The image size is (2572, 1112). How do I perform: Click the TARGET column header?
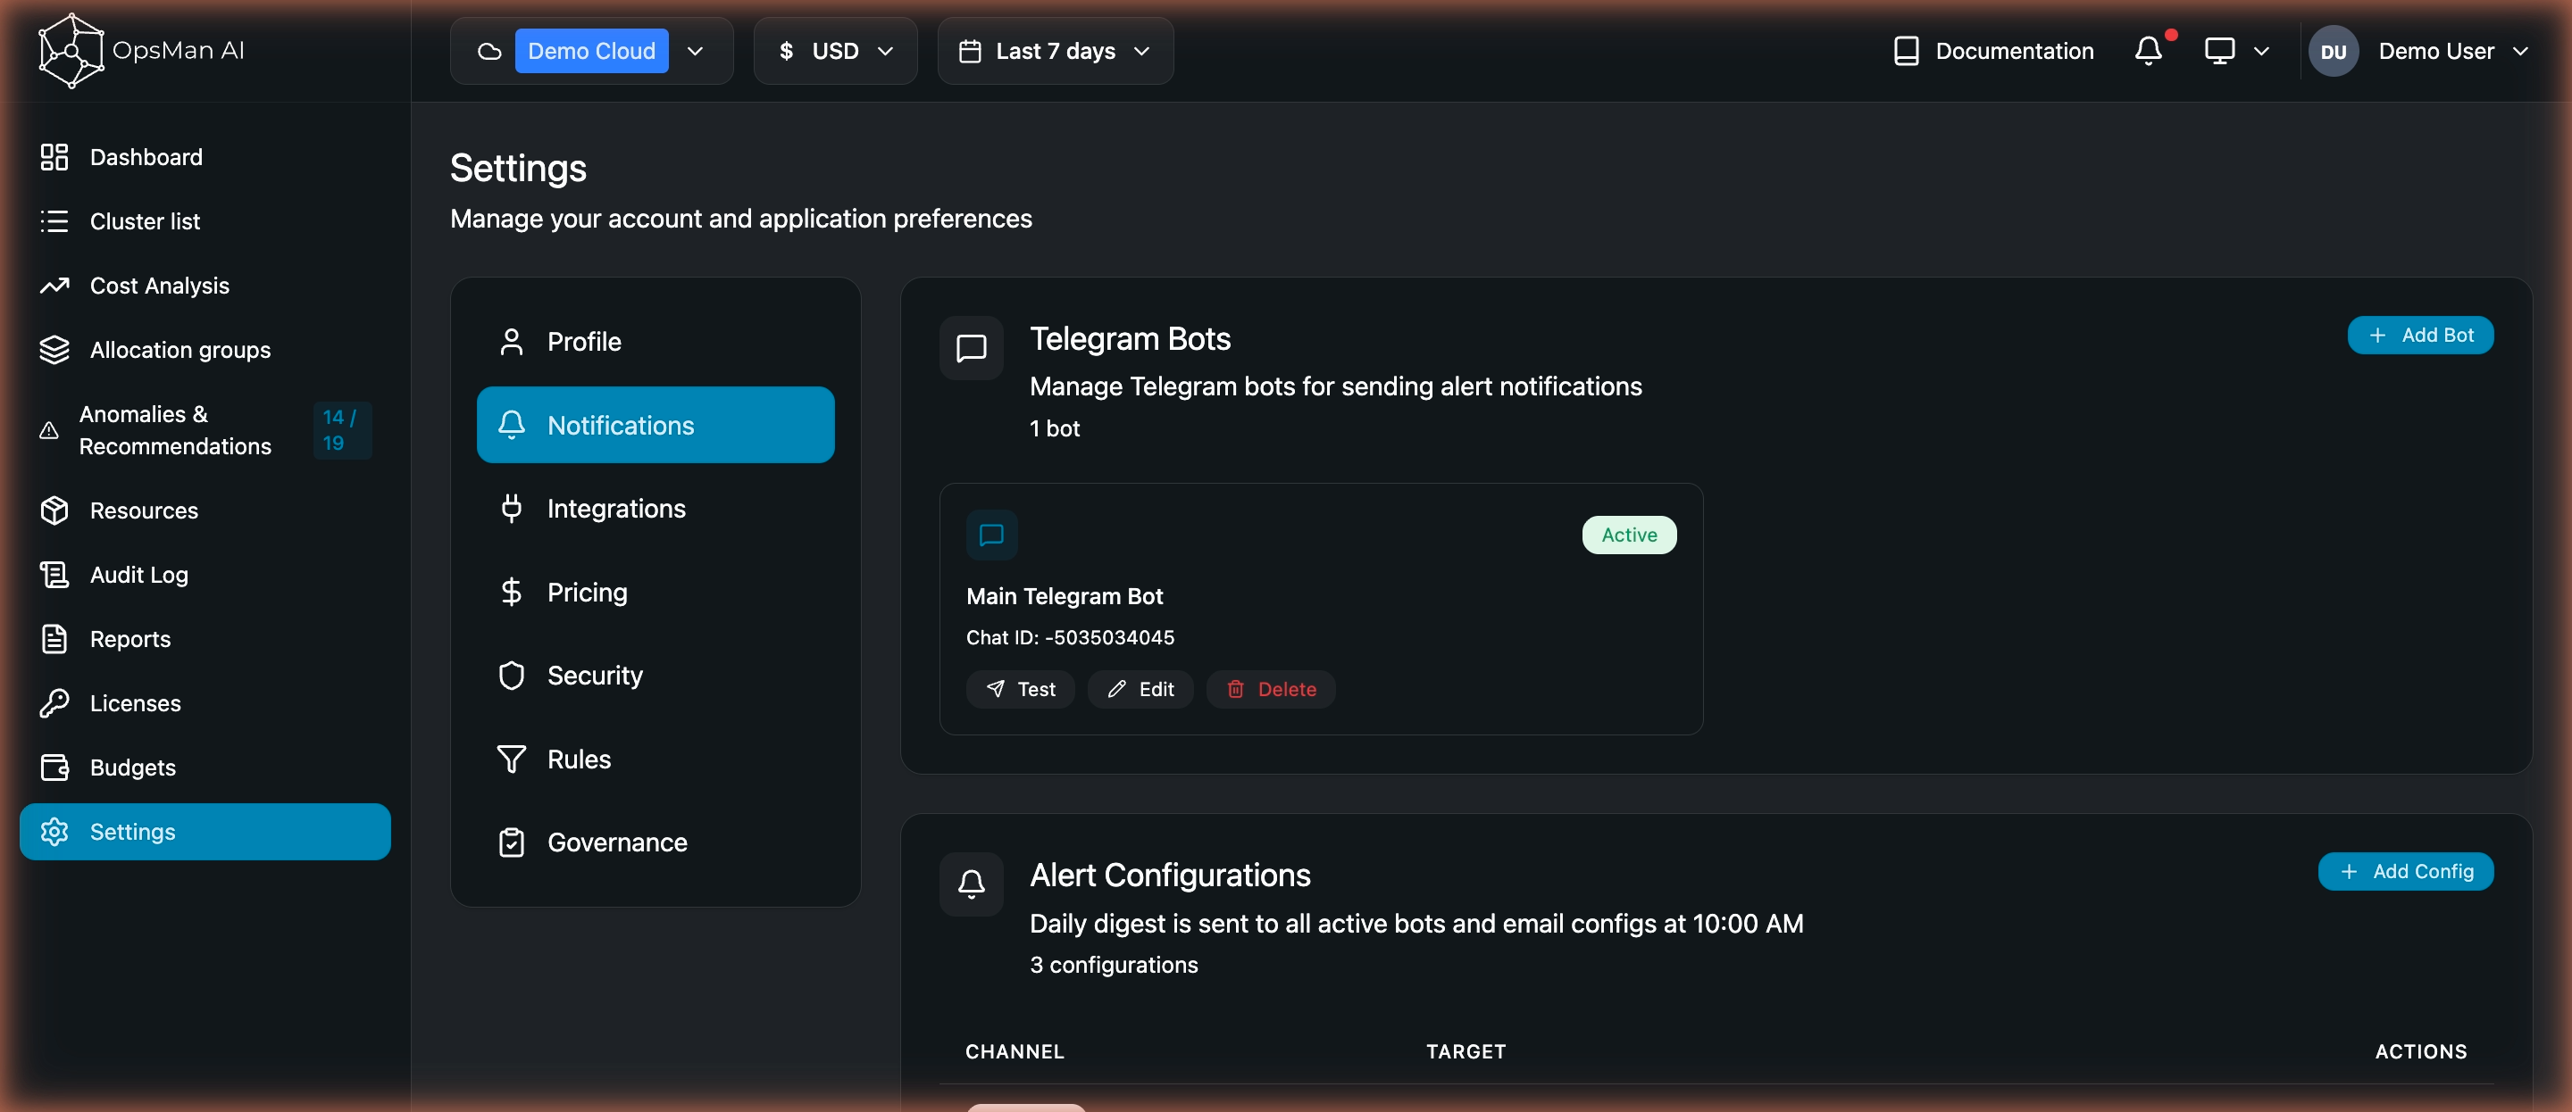1465,1051
